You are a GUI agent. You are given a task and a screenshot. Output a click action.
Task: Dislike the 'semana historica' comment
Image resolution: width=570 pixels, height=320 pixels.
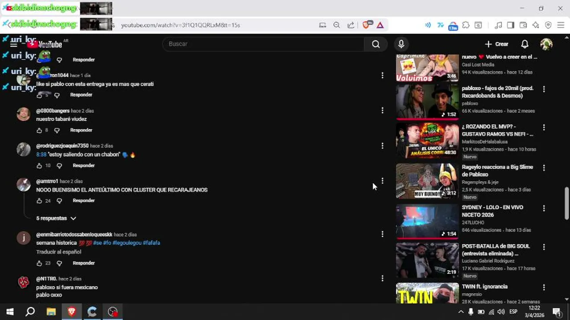tap(59, 263)
